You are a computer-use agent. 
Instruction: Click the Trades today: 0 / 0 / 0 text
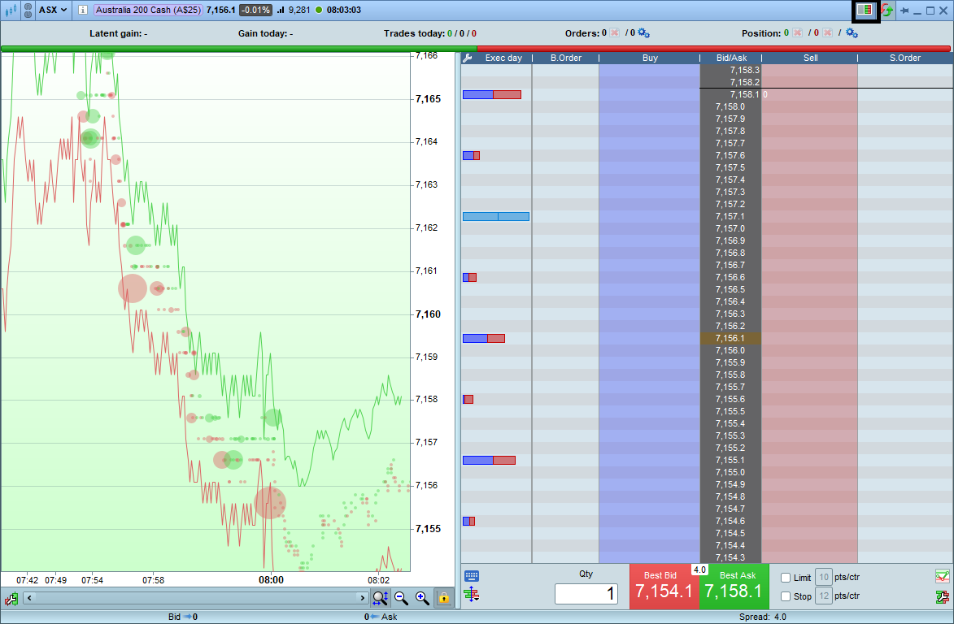point(430,33)
